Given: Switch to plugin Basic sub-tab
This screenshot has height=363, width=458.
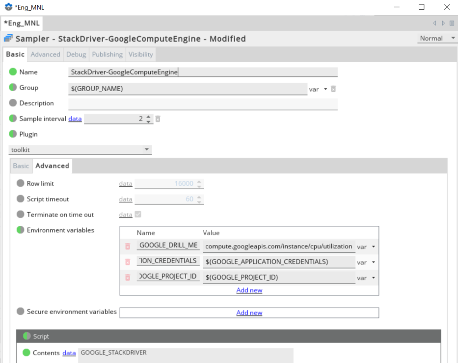Looking at the screenshot, I should [21, 166].
